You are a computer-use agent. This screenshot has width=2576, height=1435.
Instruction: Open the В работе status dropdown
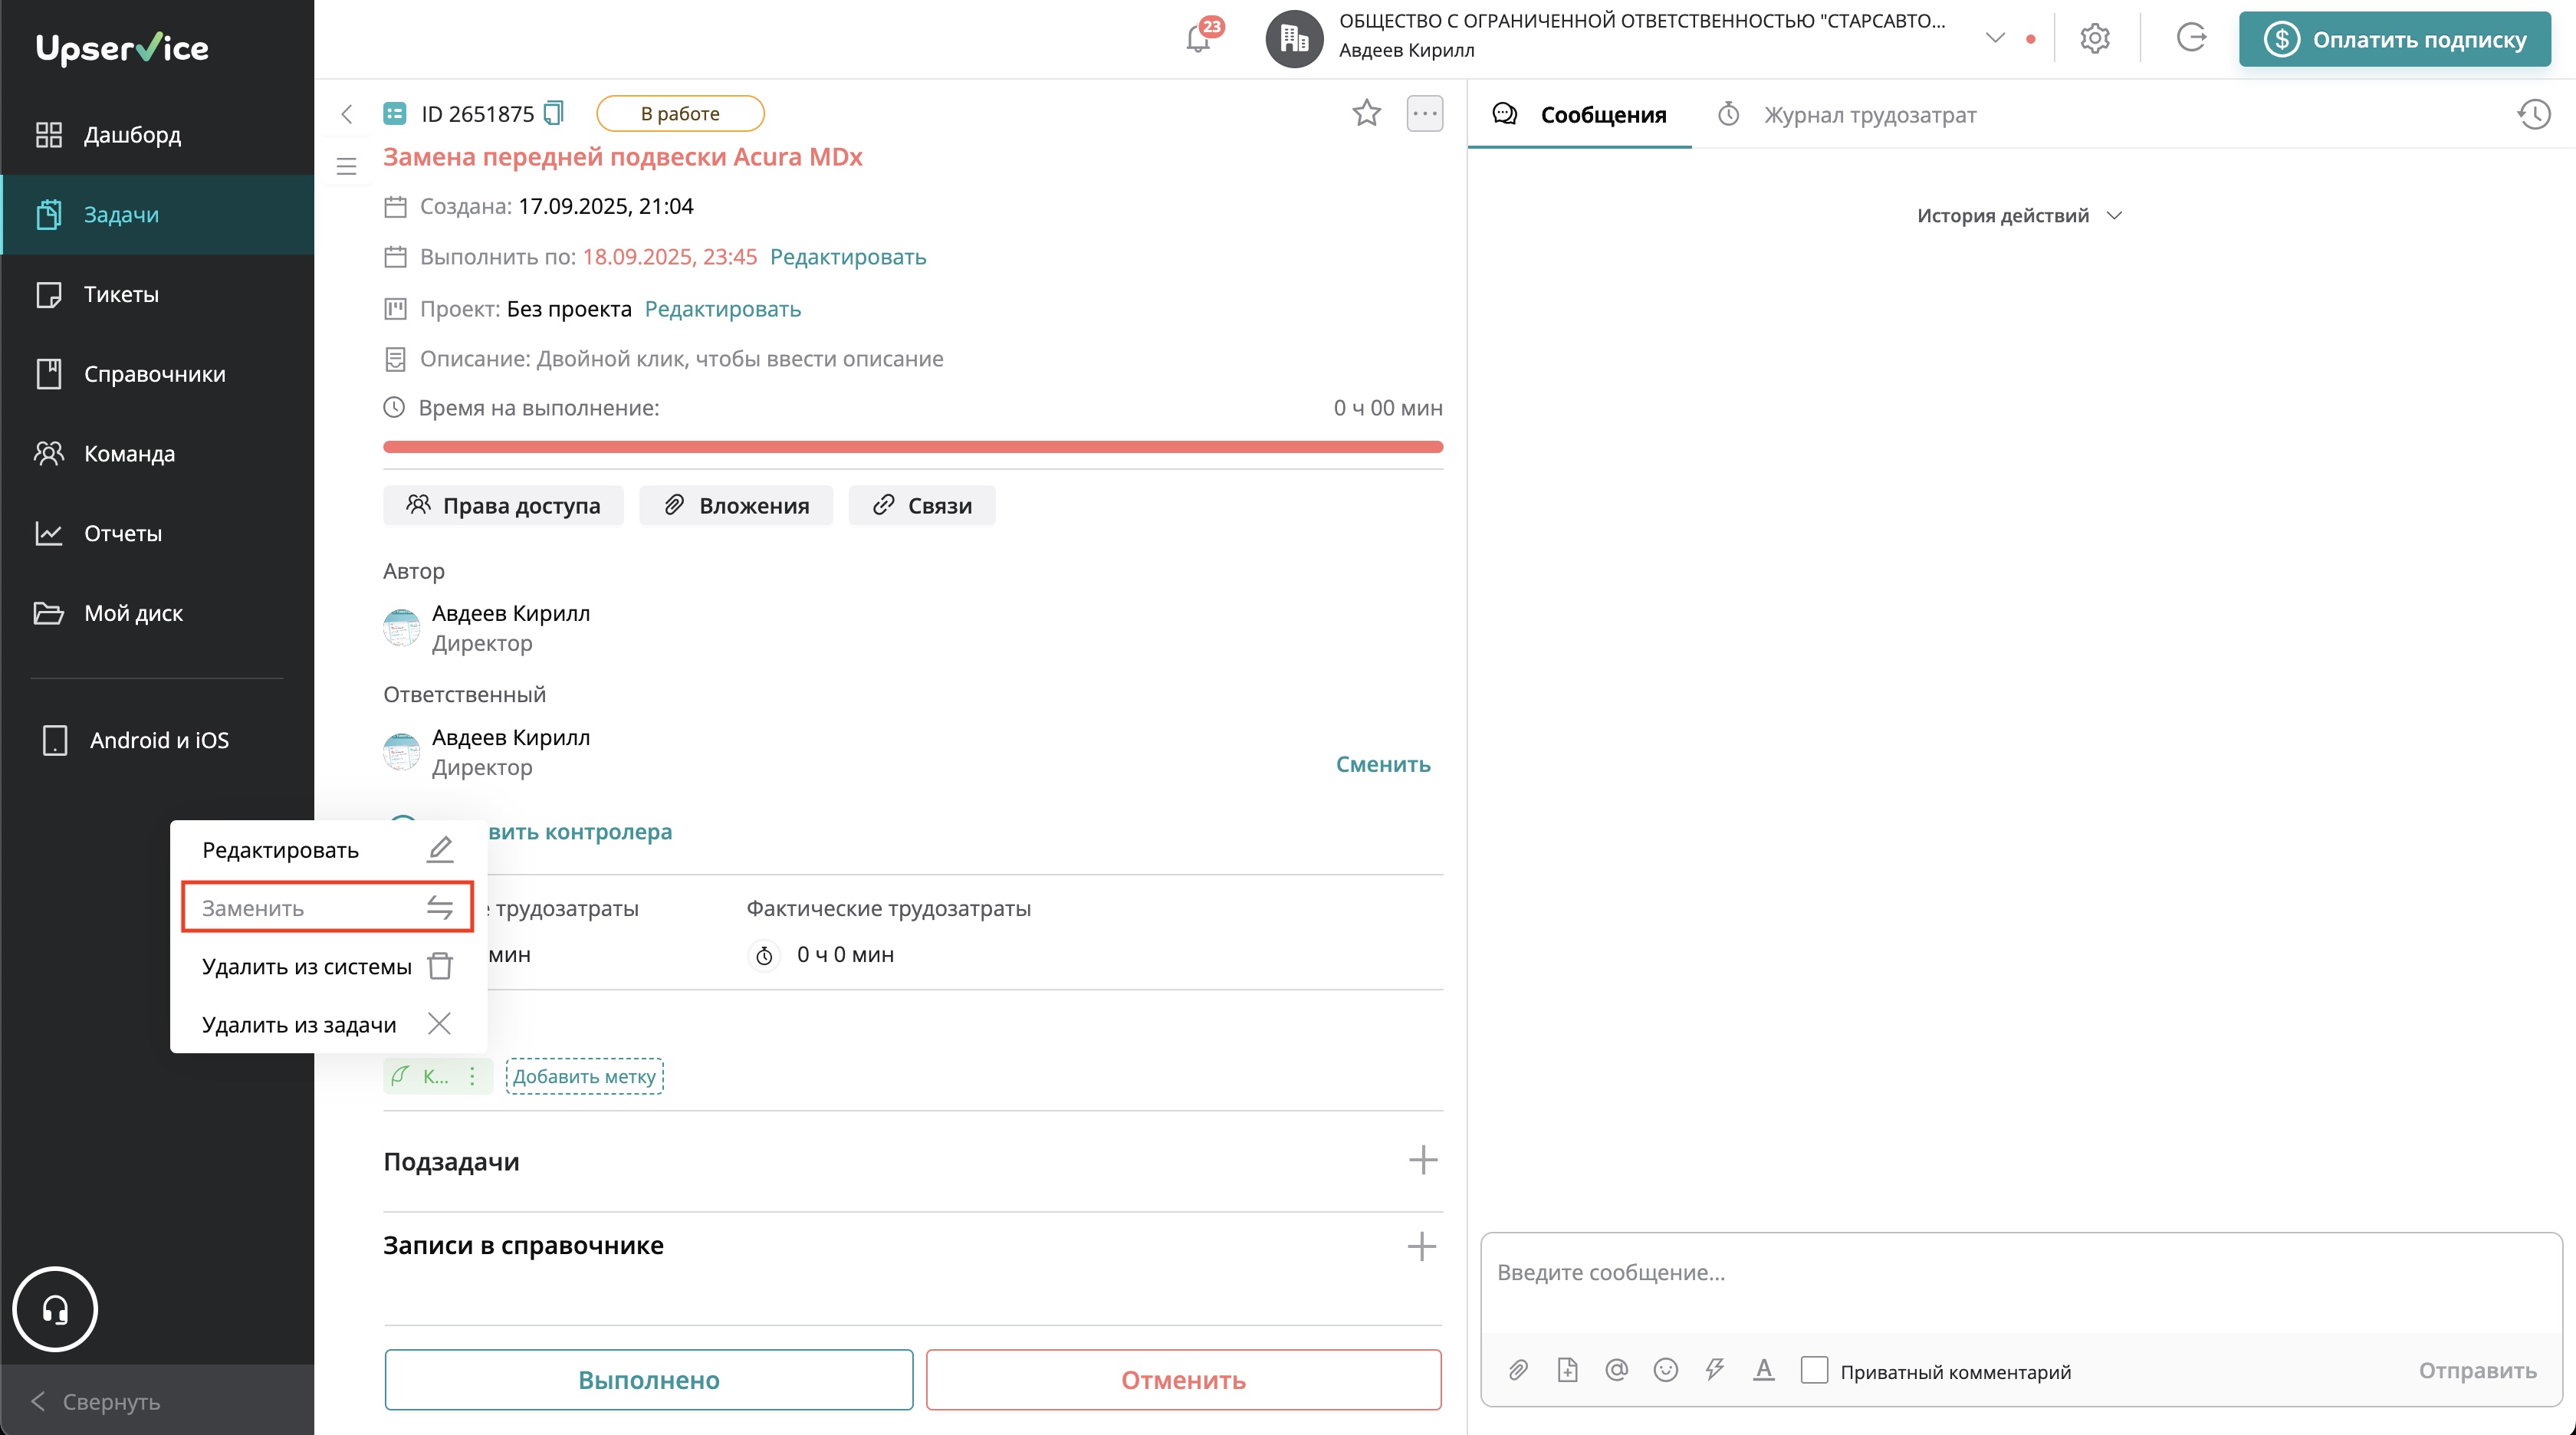coord(680,113)
